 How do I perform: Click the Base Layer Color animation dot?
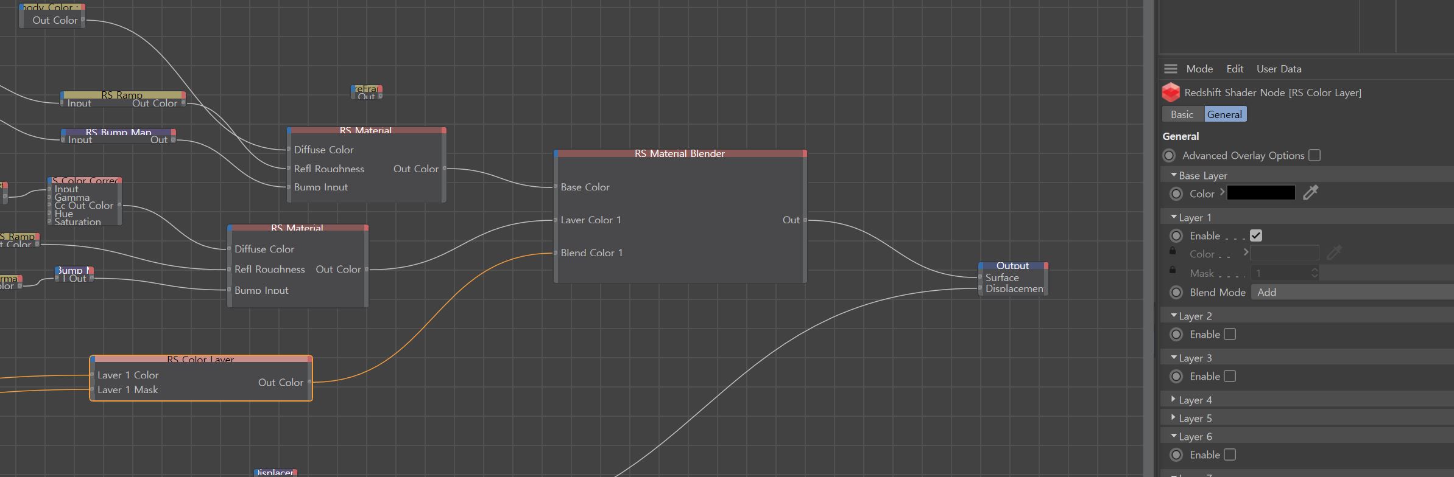pyautogui.click(x=1176, y=193)
